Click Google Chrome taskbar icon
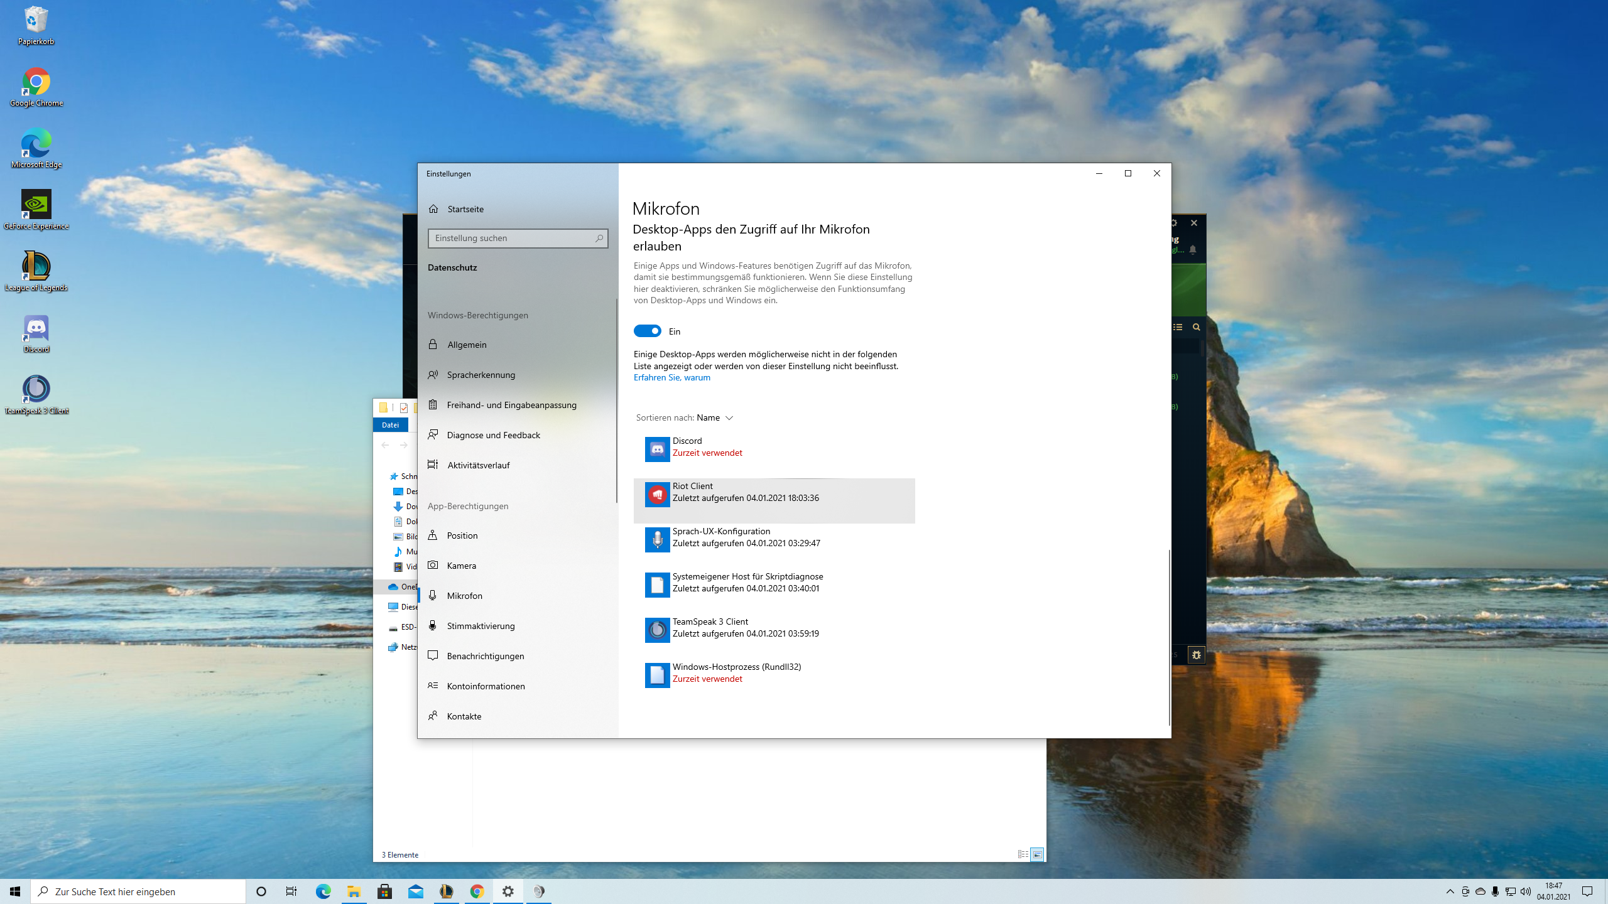 [477, 891]
